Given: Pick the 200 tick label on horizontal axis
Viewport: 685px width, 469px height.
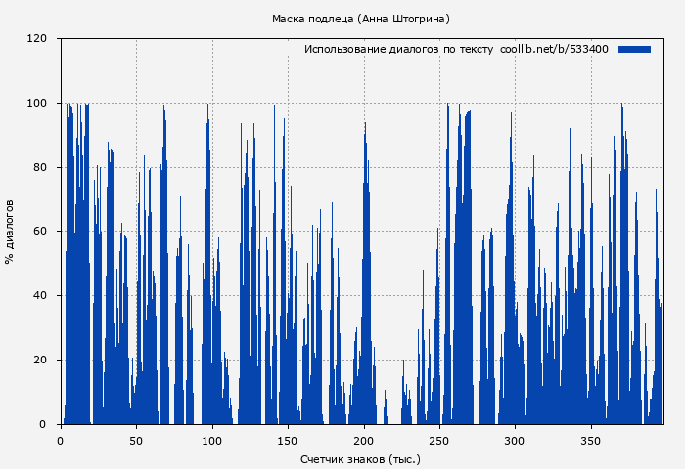Looking at the screenshot, I should [364, 440].
